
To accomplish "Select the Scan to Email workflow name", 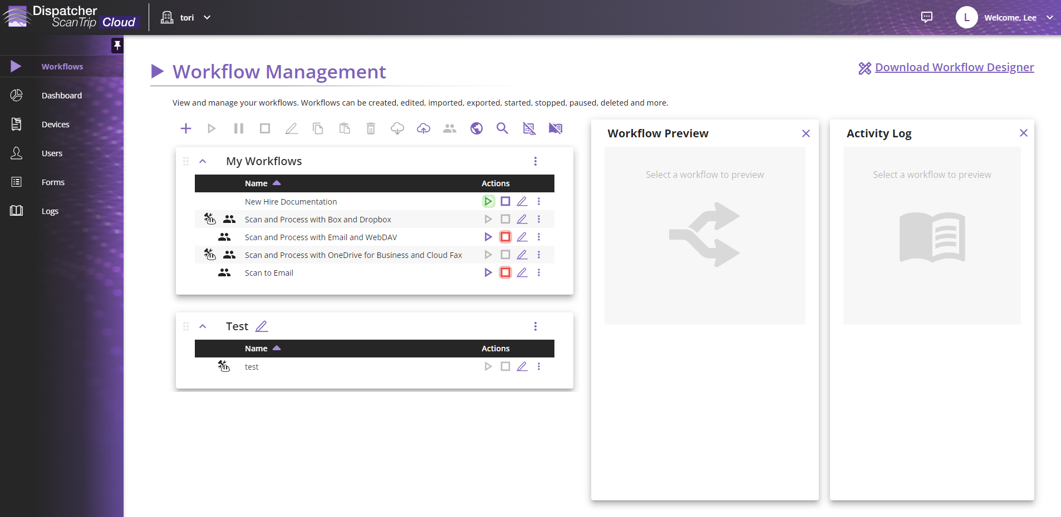I will [269, 273].
